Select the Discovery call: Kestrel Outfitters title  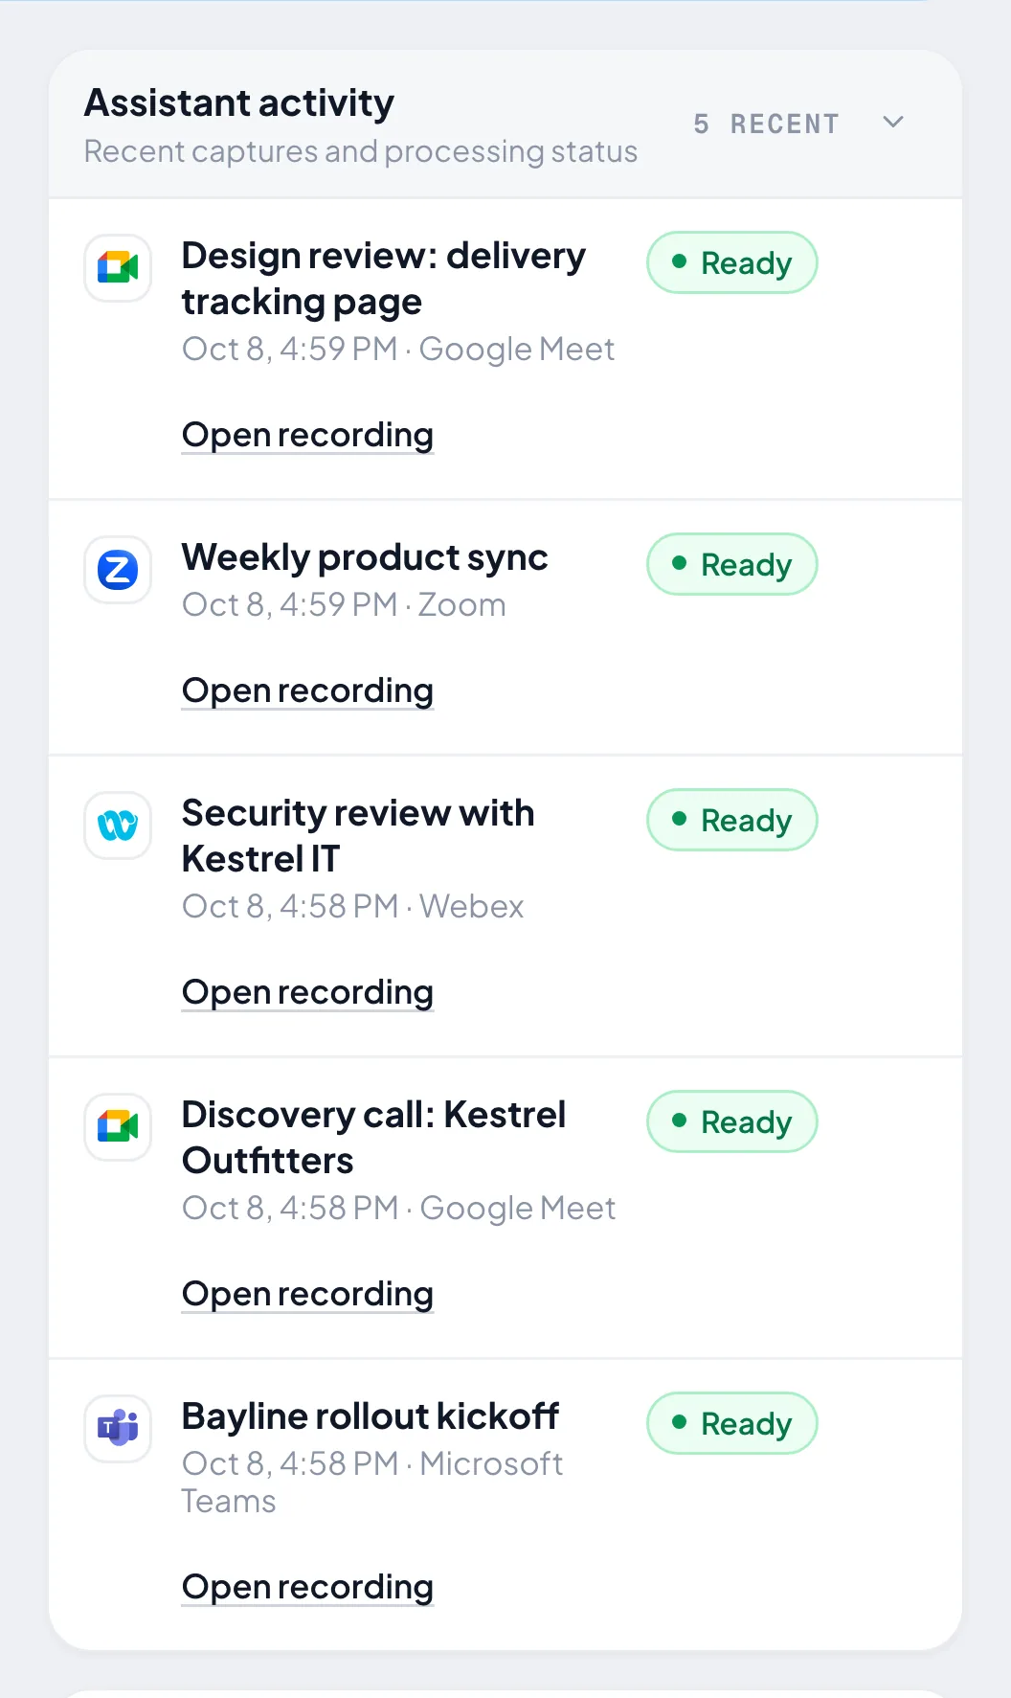click(x=373, y=1138)
